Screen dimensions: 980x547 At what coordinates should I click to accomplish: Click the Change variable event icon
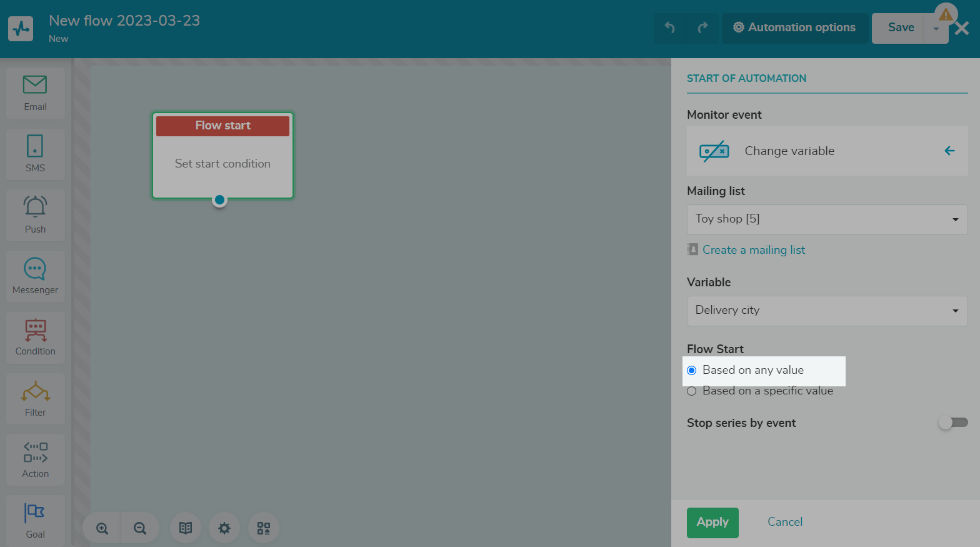pos(714,151)
